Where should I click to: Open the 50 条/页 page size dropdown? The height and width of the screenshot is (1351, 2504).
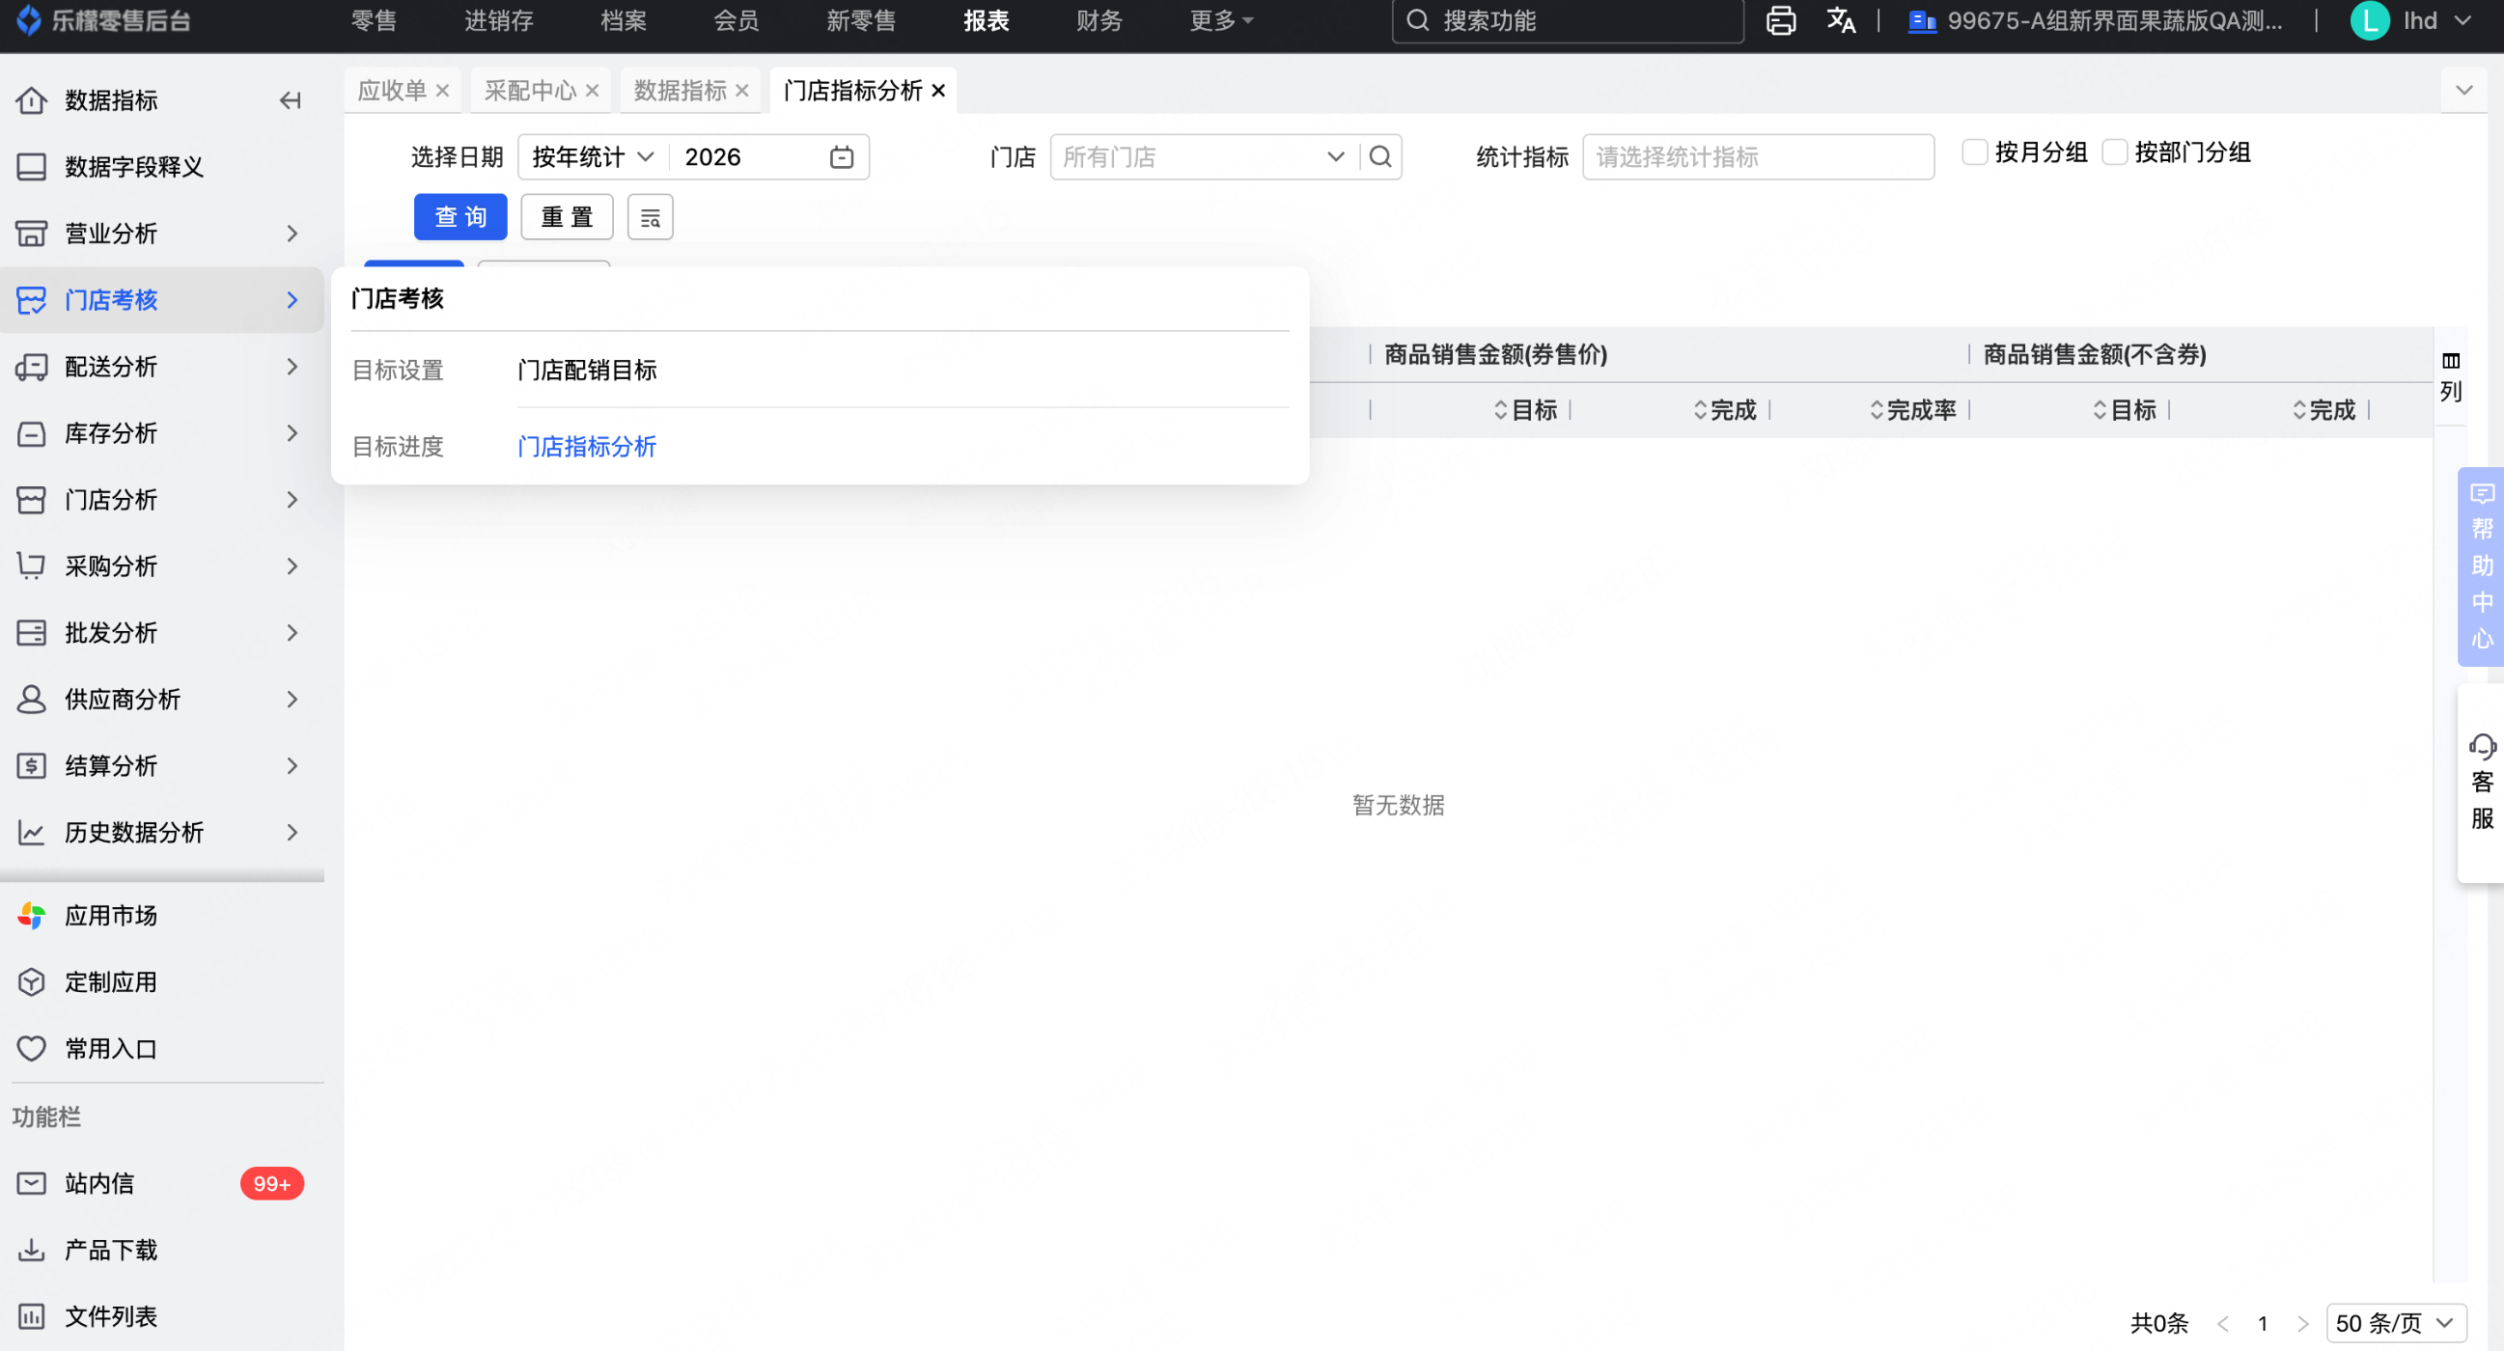2394,1323
